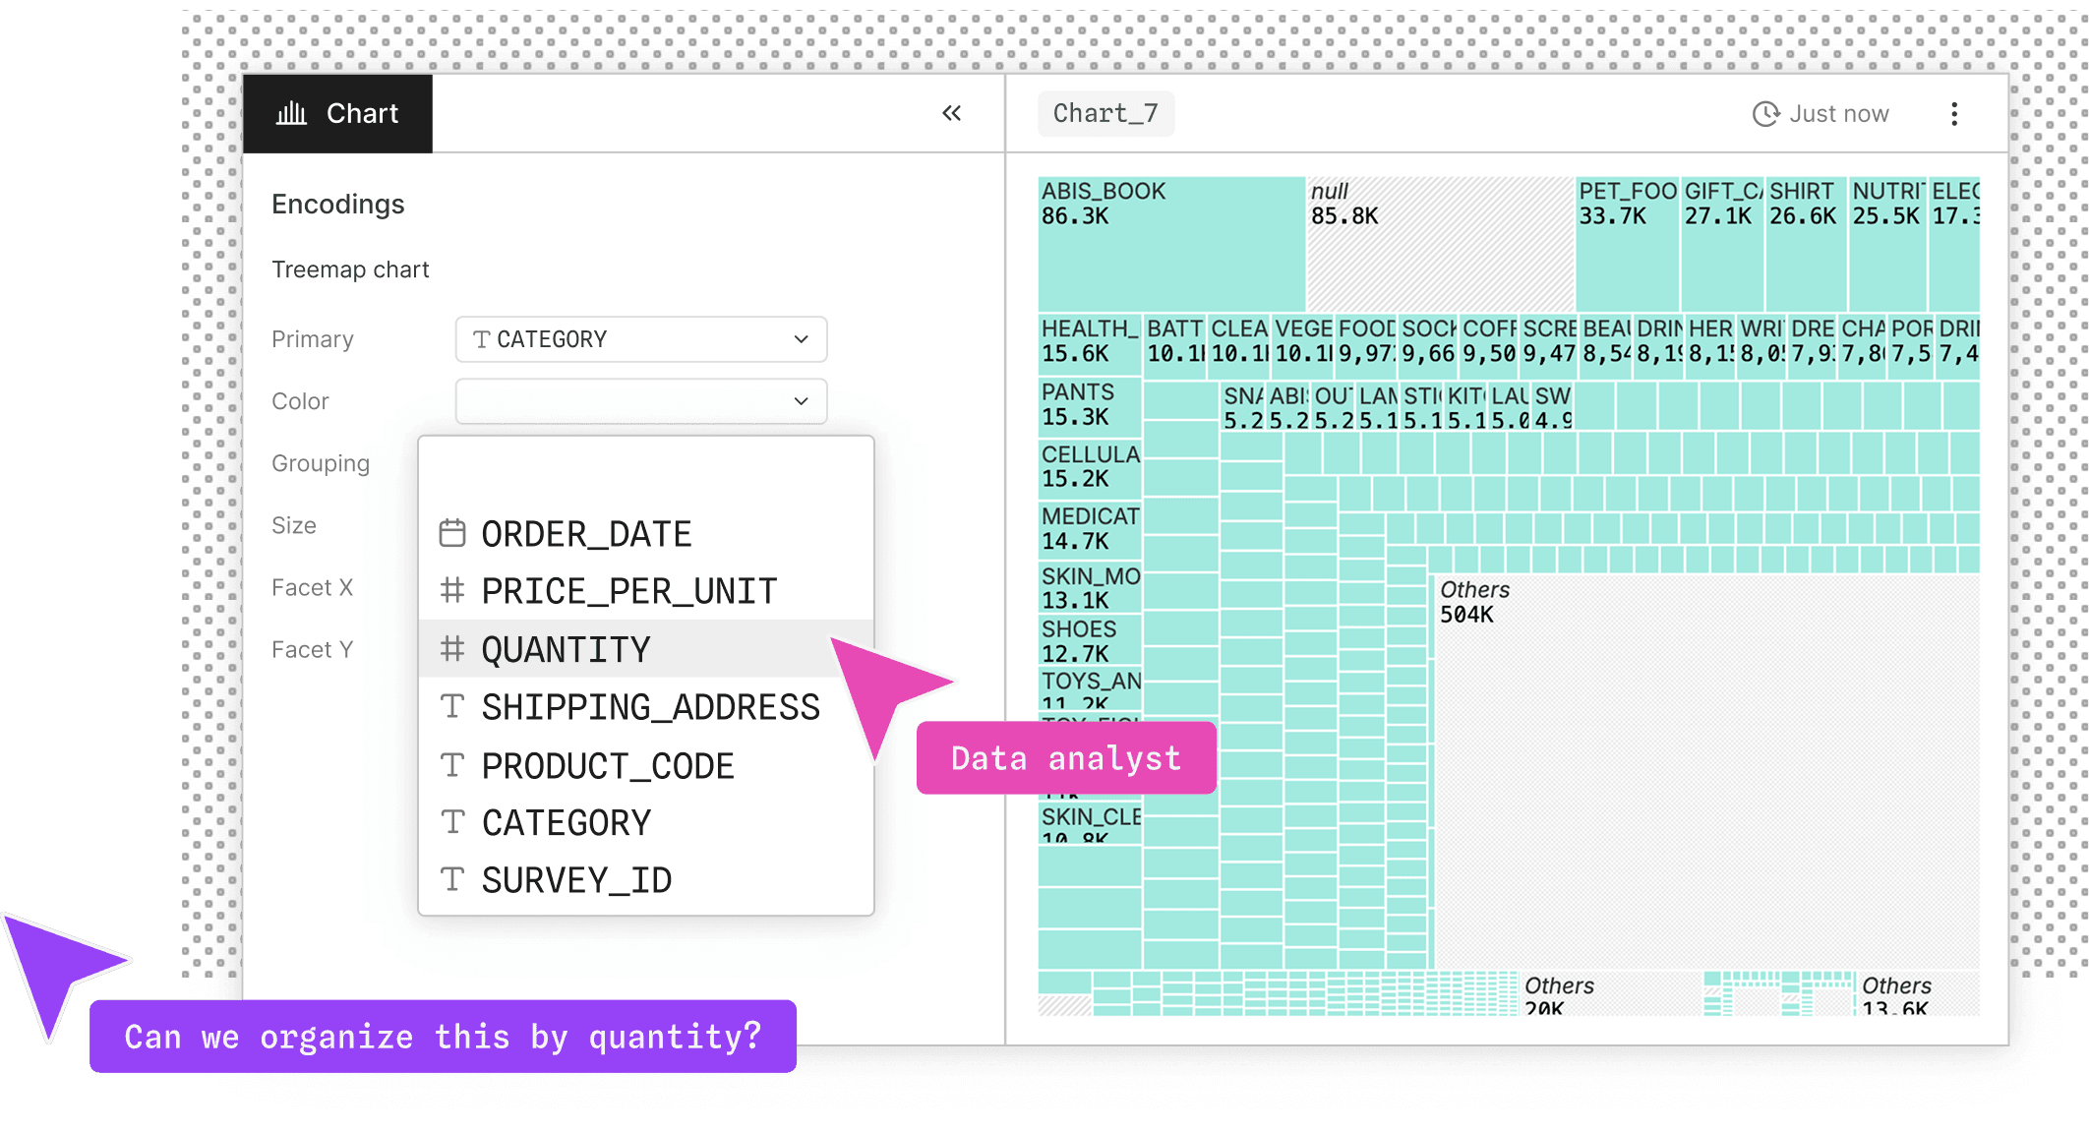The width and height of the screenshot is (2089, 1132).
Task: Open the three-dot more options menu
Action: point(1953,114)
